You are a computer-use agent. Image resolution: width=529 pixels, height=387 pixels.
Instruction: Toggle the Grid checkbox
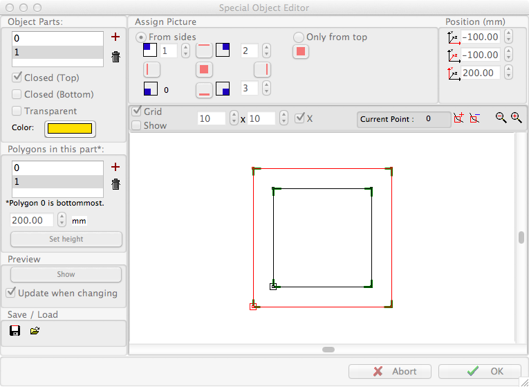136,111
